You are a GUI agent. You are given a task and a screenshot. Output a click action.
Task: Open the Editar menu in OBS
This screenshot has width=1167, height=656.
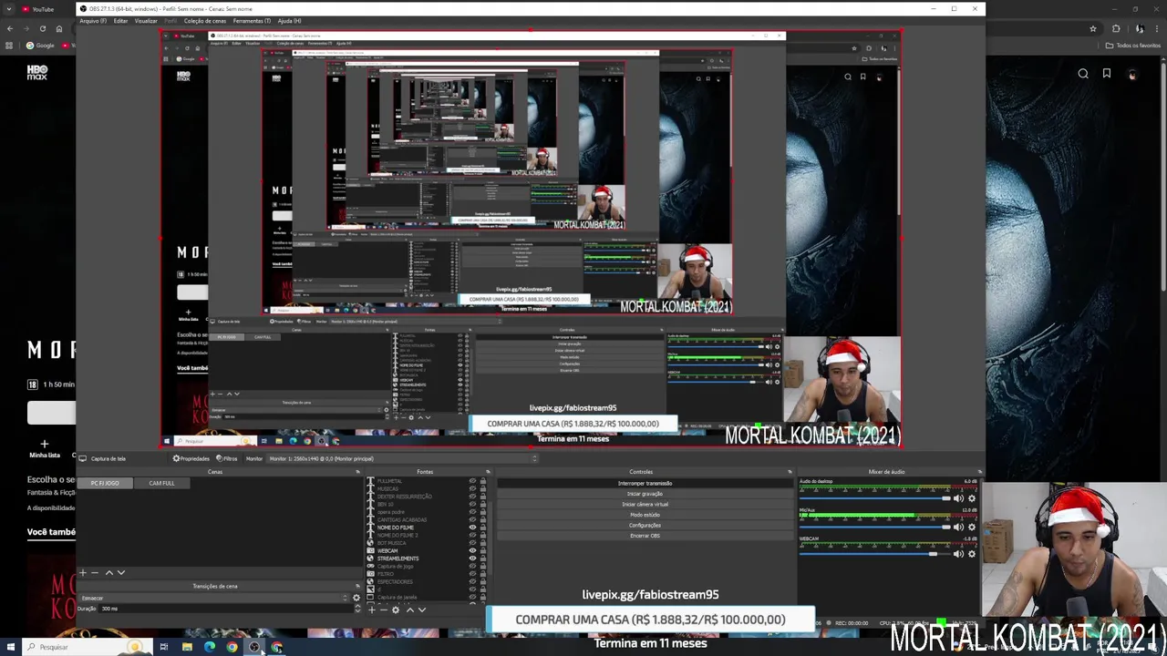120,21
